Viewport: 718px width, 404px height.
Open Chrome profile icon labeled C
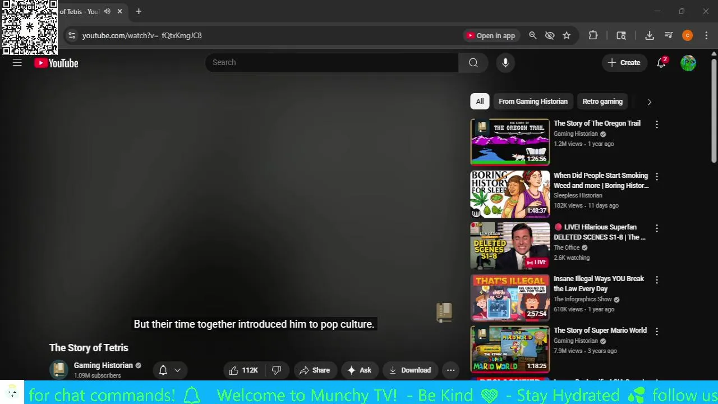tap(688, 35)
